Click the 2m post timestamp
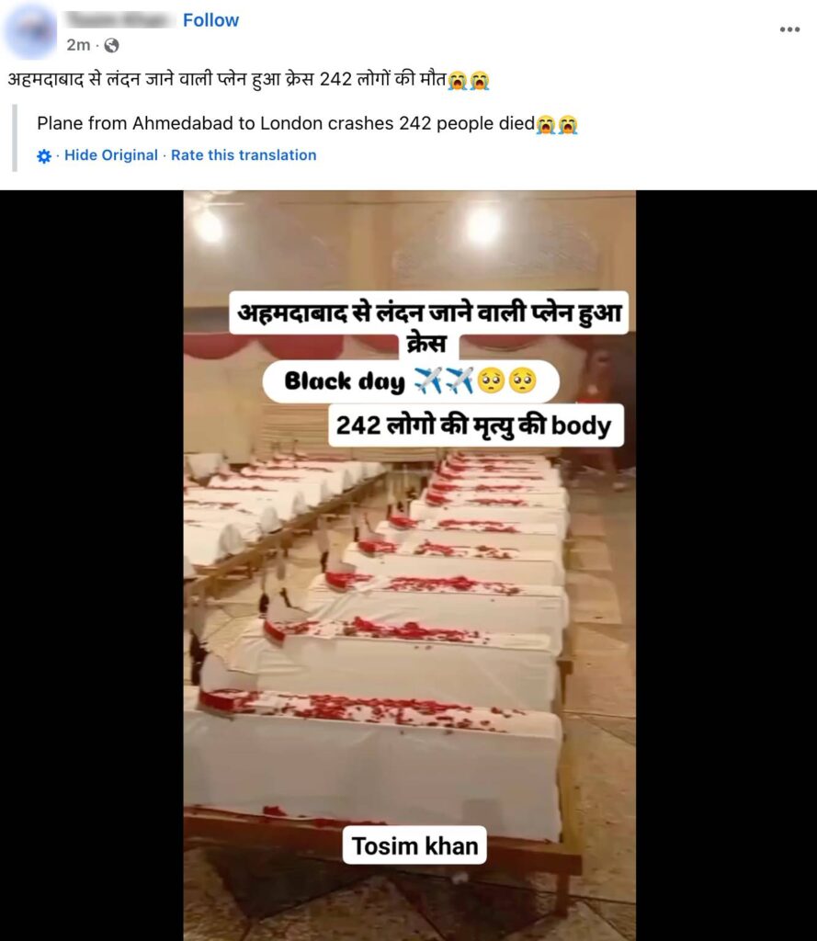The height and width of the screenshot is (941, 817). pos(78,45)
